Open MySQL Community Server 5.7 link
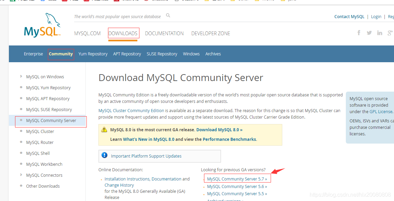This screenshot has width=394, height=201. pyautogui.click(x=237, y=179)
